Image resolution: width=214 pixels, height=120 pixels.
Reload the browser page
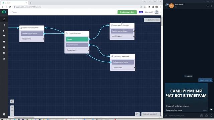pyautogui.click(x=10, y=7)
